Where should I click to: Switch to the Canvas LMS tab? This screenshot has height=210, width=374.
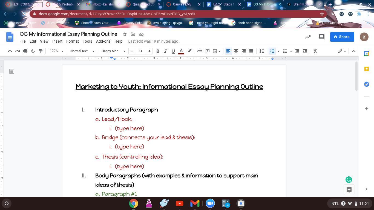(x=182, y=4)
